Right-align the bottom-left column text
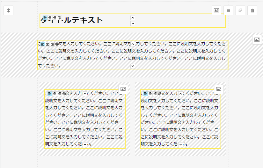263x168 pixels. pos(59,94)
